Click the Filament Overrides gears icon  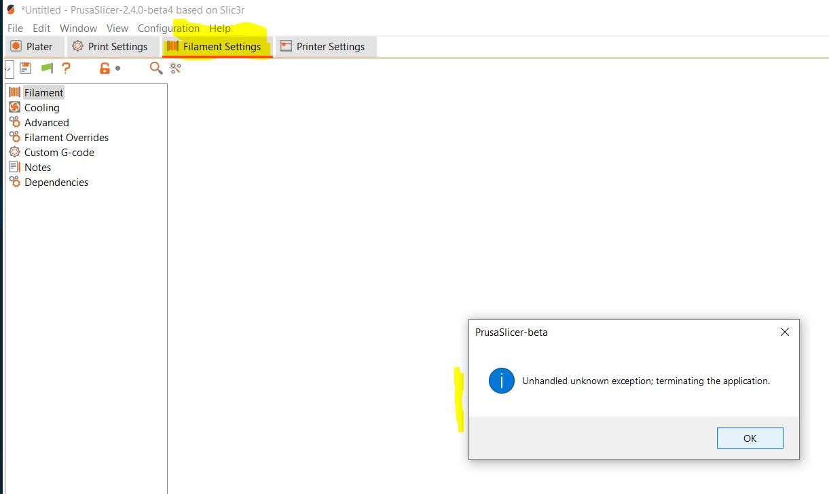[14, 137]
